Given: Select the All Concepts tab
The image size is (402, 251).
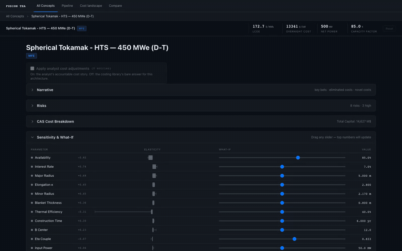Looking at the screenshot, I should 46,6.
